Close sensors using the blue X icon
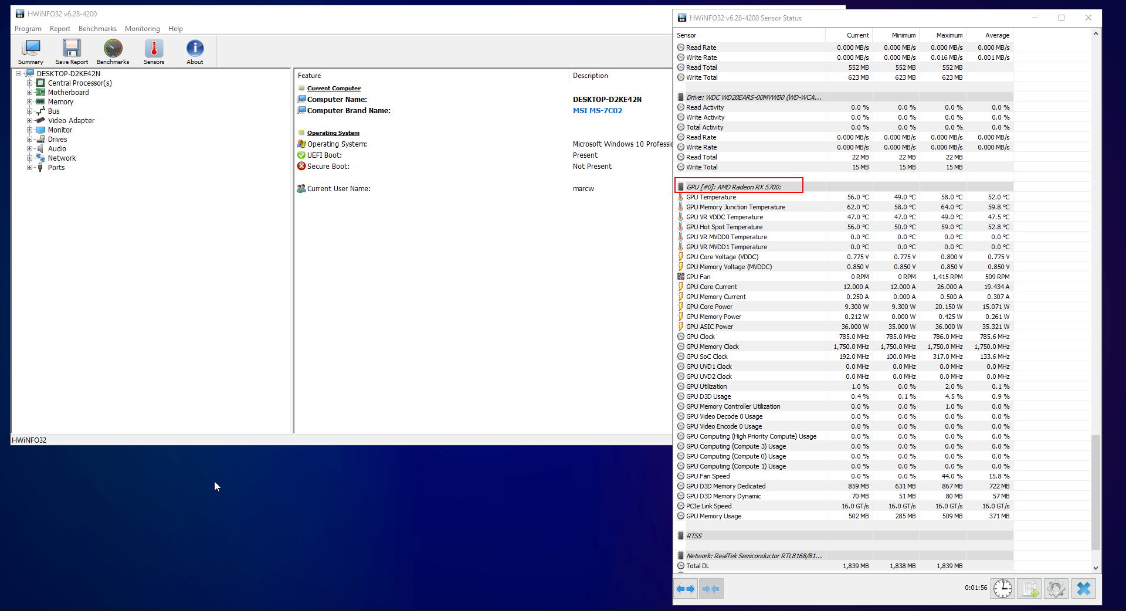 point(1084,589)
